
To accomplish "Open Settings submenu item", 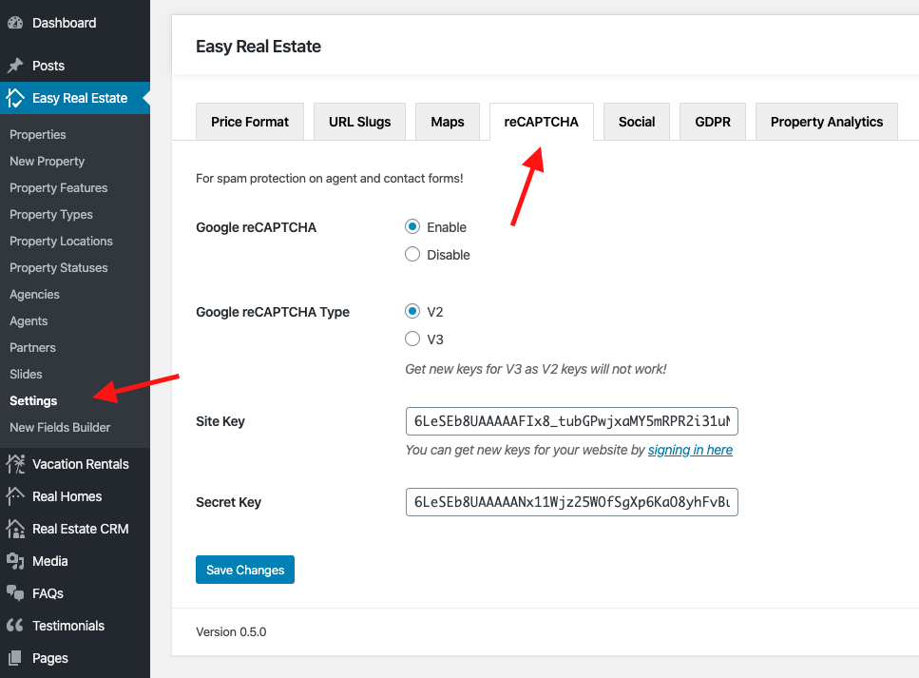I will (33, 400).
